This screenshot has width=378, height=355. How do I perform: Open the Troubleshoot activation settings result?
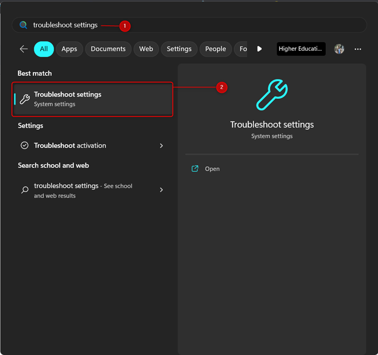pyautogui.click(x=92, y=145)
